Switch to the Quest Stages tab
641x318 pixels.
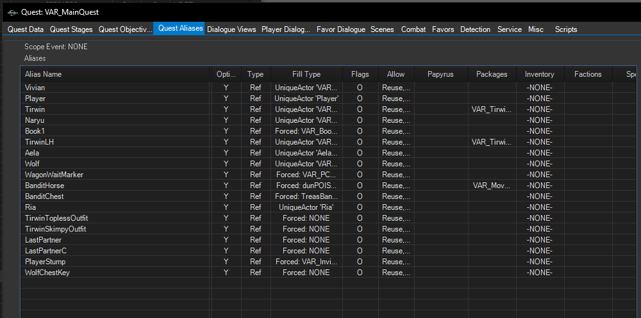tap(71, 29)
